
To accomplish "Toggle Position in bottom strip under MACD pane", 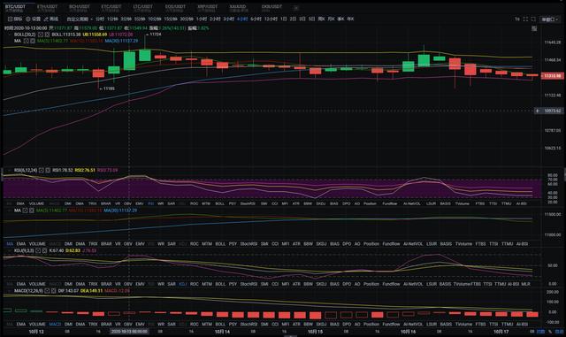I will pos(371,324).
